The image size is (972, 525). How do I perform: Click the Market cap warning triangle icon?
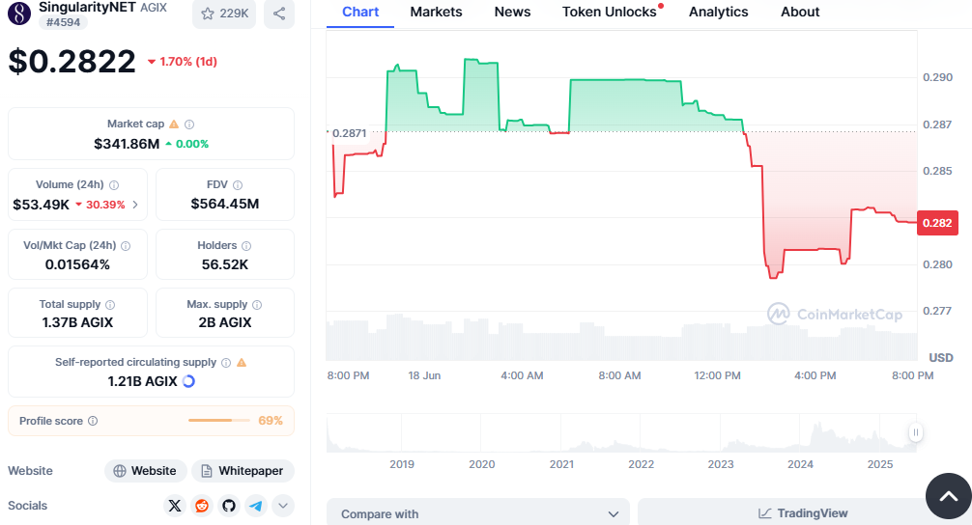point(174,124)
